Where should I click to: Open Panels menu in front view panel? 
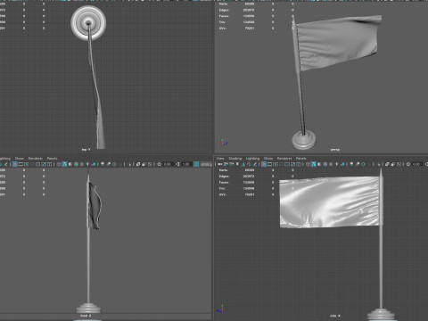click(52, 158)
